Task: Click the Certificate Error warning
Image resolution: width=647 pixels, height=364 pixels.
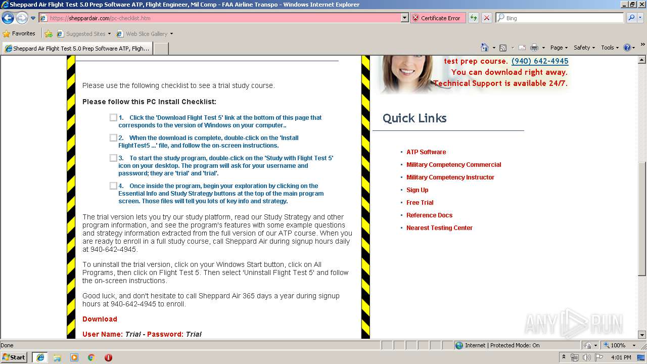Action: tap(437, 18)
